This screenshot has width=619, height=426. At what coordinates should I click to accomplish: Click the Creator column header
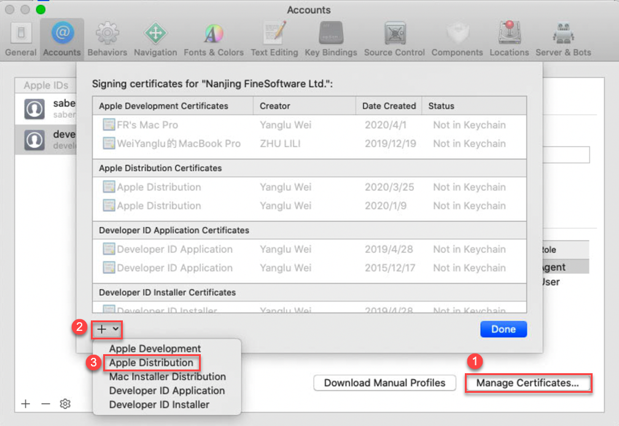click(305, 106)
